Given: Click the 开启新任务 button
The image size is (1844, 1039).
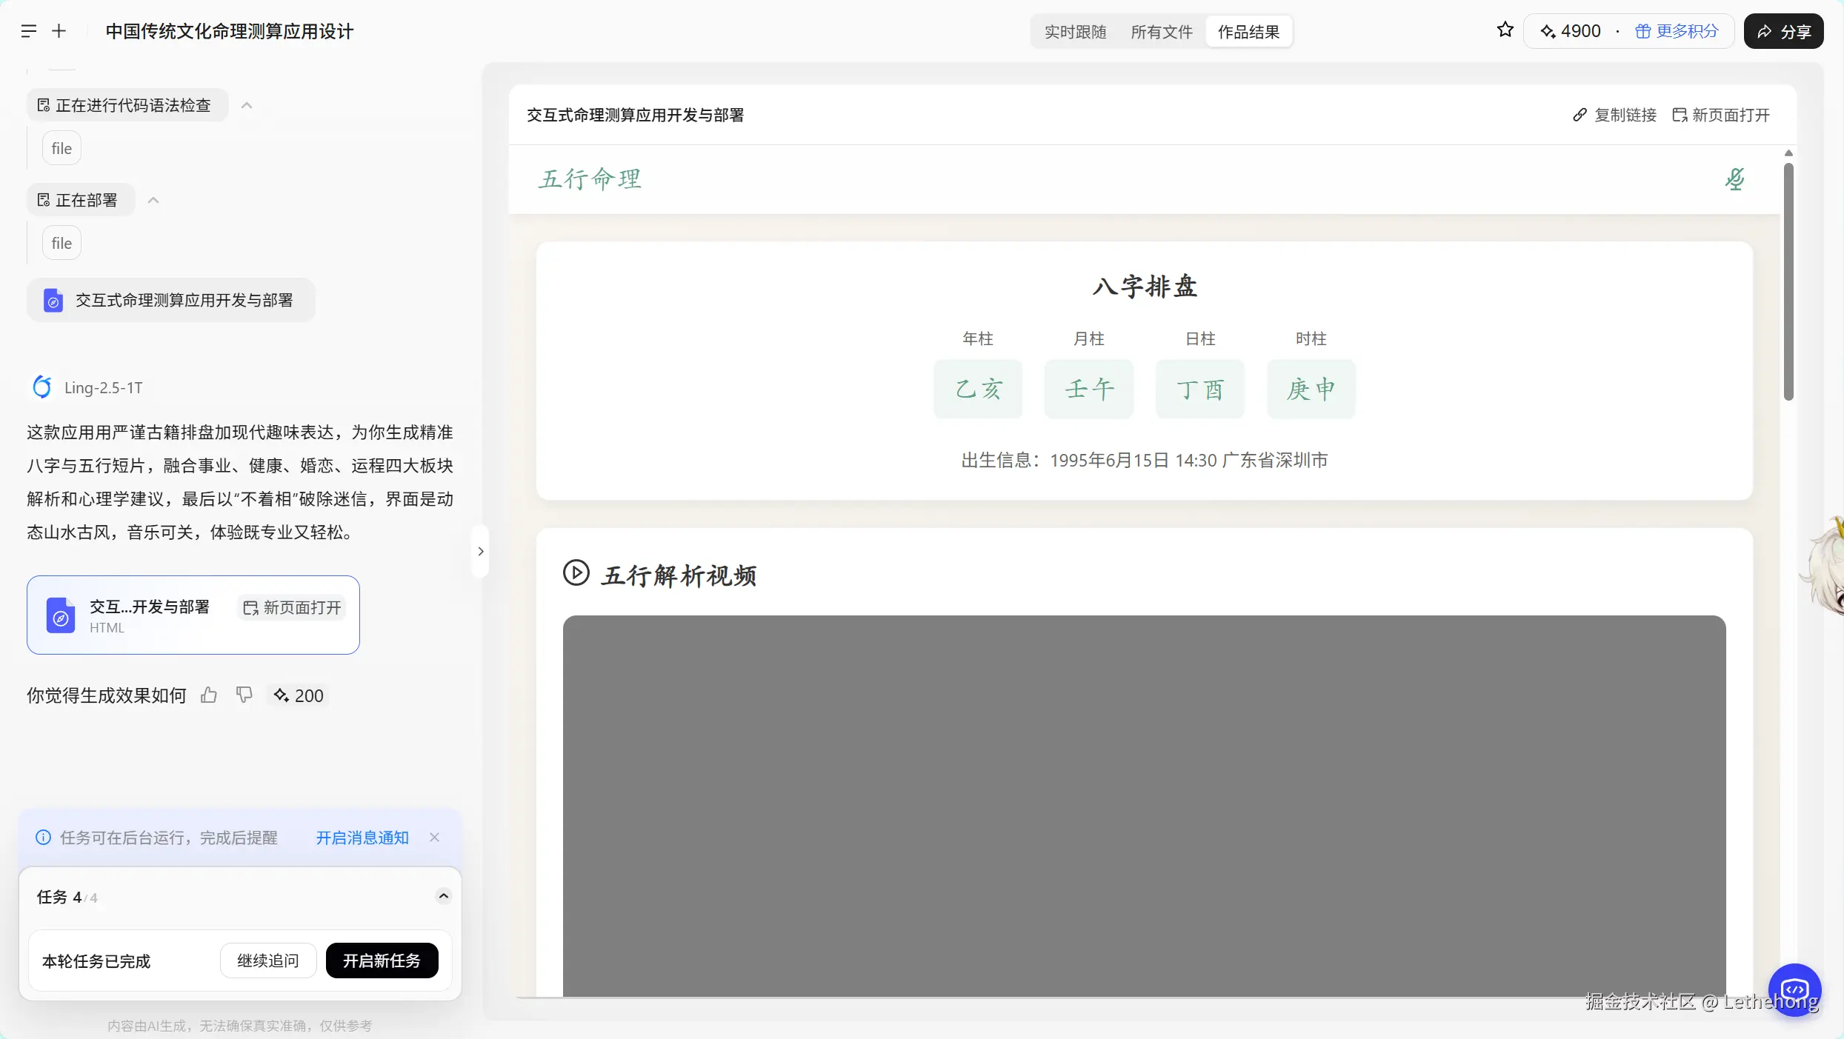Looking at the screenshot, I should coord(382,961).
